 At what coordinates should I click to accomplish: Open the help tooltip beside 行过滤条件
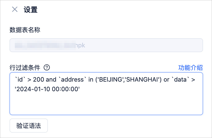click(47, 67)
